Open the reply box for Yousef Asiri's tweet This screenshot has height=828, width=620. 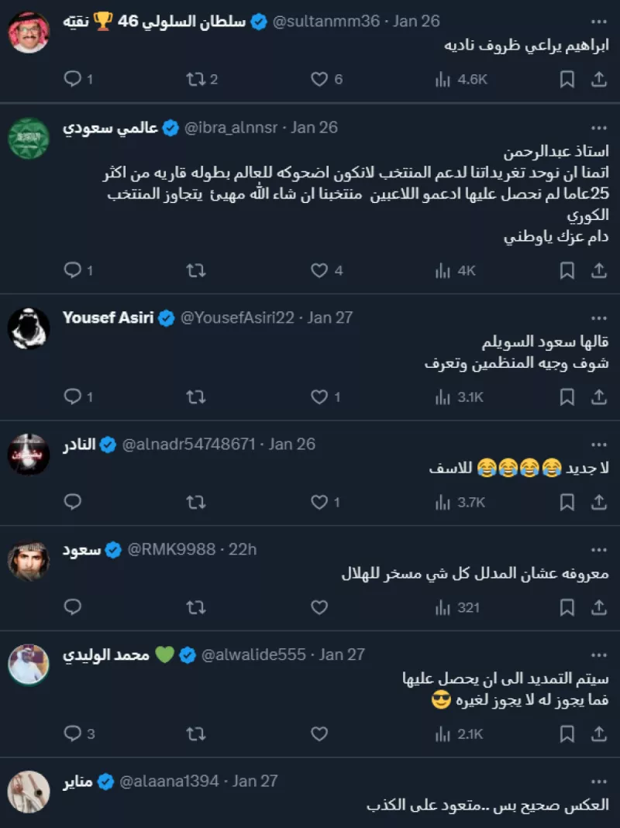click(x=72, y=397)
